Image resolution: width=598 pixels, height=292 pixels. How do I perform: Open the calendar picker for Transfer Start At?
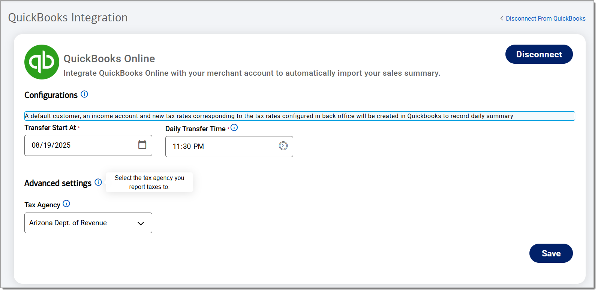pyautogui.click(x=142, y=145)
